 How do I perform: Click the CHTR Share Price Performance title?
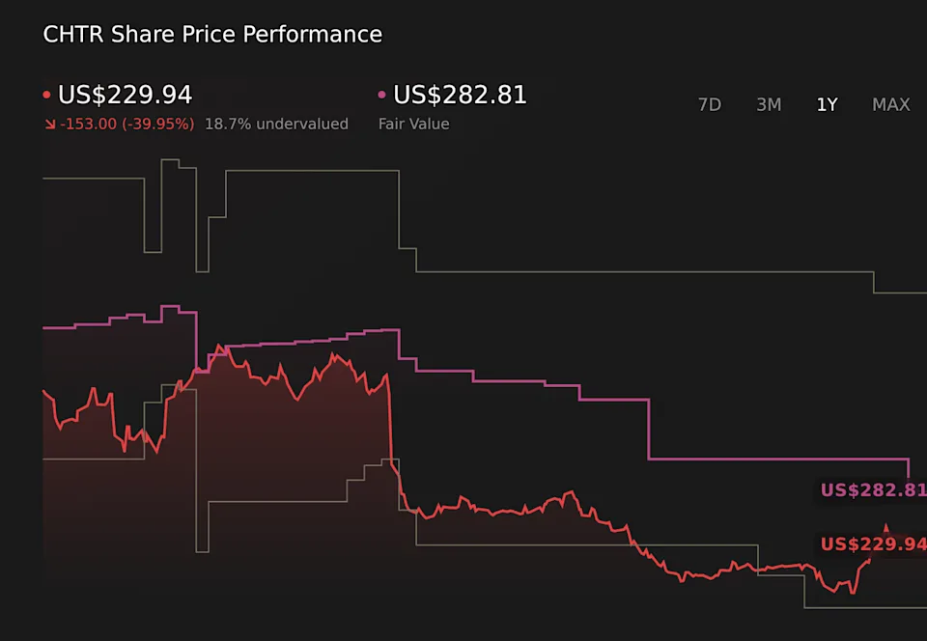click(212, 35)
